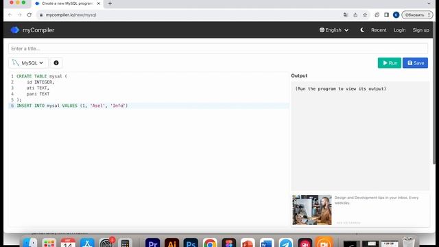Open the Chrome three-dot menu
This screenshot has width=439, height=247.
click(x=429, y=15)
